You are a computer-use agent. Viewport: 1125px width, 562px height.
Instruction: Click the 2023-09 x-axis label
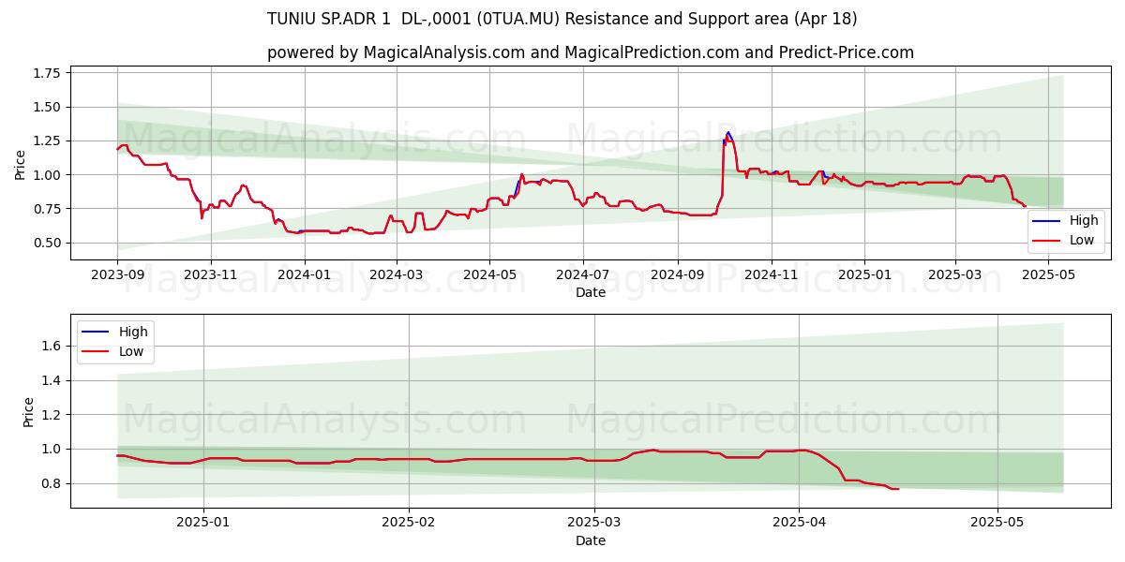117,275
